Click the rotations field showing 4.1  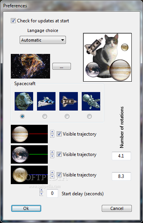coord(121,156)
